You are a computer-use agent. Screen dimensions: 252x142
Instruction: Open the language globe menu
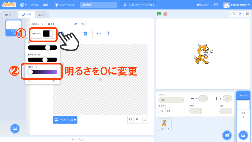point(23,5)
